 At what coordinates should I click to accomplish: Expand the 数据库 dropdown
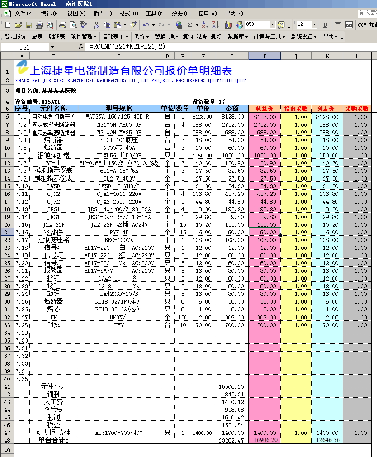[x=238, y=37]
